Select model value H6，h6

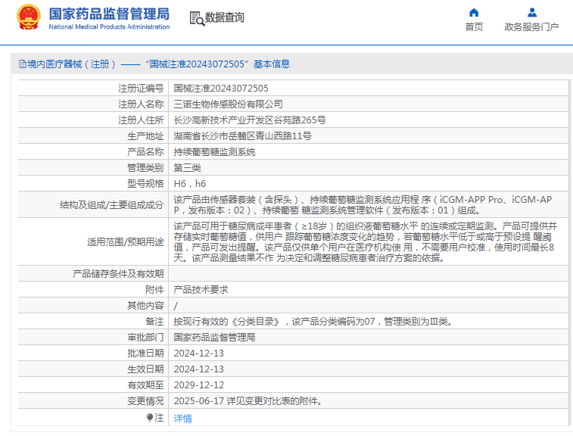click(x=190, y=184)
